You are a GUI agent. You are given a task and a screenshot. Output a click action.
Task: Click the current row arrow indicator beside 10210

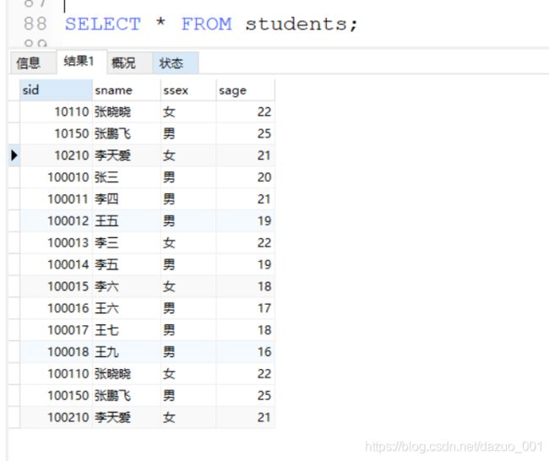point(14,155)
